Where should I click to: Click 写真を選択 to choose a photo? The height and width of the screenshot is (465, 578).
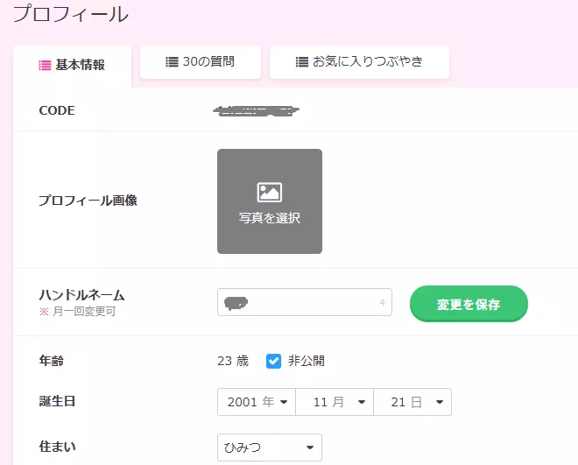[x=269, y=218]
